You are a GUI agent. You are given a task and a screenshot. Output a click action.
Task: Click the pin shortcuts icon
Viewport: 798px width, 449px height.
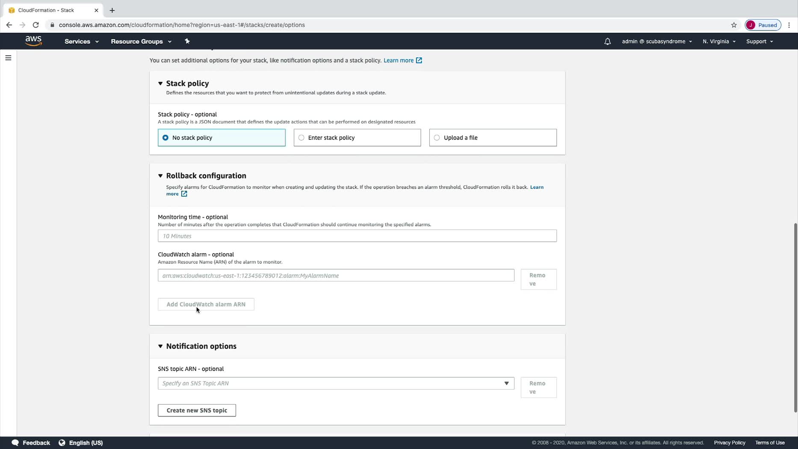tap(187, 41)
